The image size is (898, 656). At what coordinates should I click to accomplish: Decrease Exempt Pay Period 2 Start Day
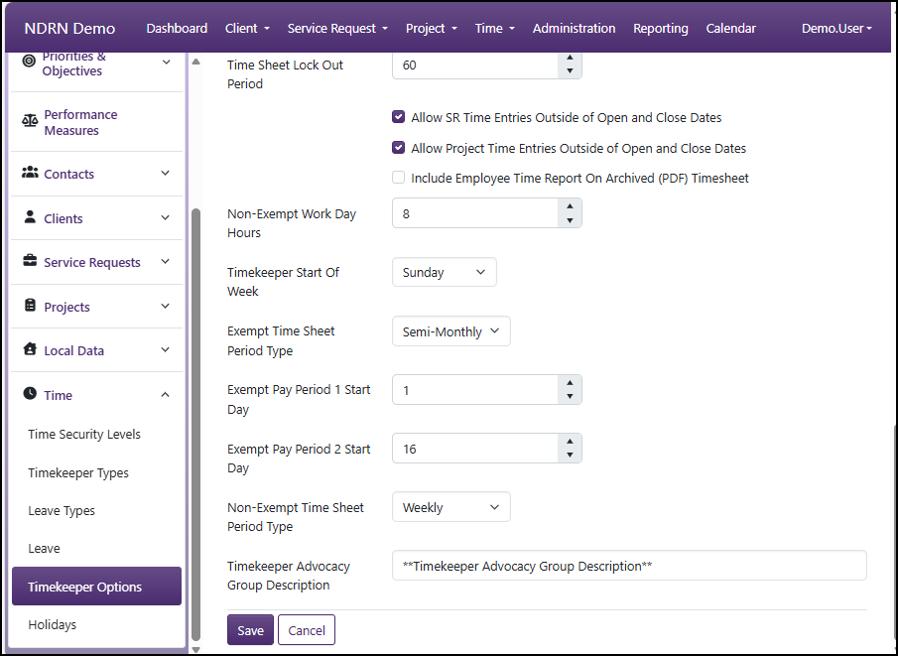[570, 455]
